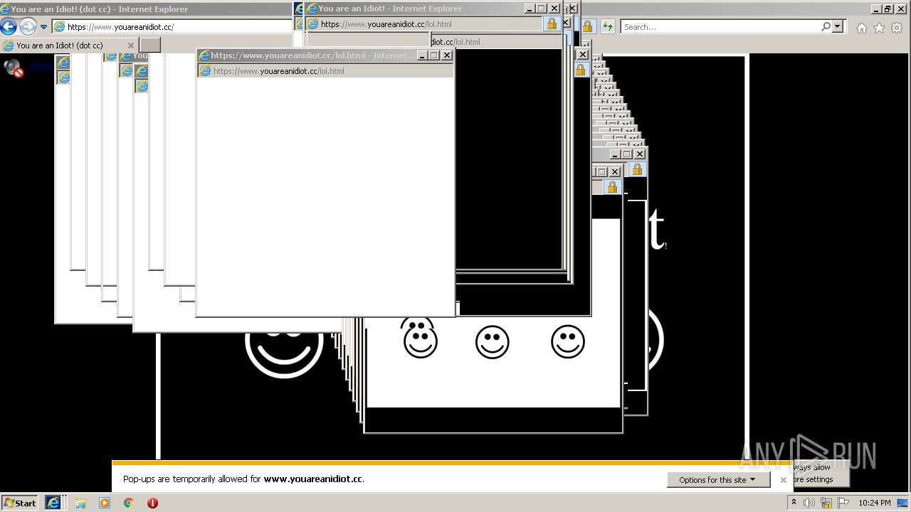The width and height of the screenshot is (911, 512).
Task: Click Internet Explorer taskbar icon
Action: [x=53, y=503]
